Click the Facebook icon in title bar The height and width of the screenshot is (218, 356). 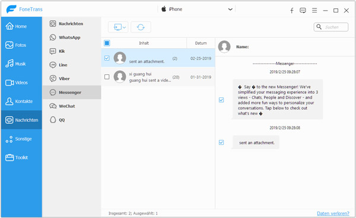[x=292, y=10]
